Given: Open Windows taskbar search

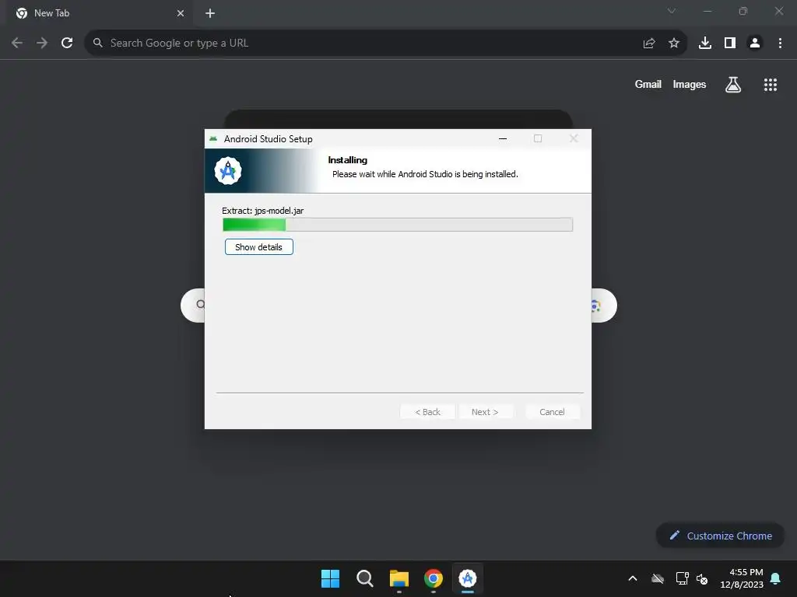Looking at the screenshot, I should (365, 578).
